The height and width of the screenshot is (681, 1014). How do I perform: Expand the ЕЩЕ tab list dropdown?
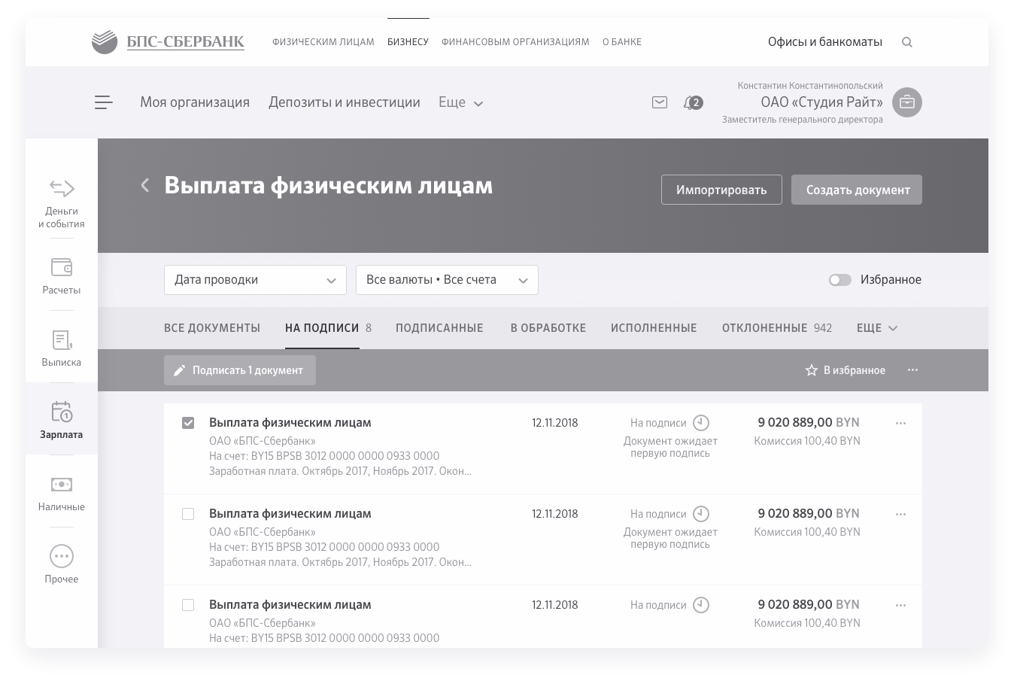[x=877, y=328]
